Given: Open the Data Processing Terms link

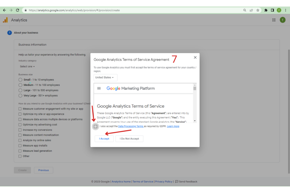Looking at the screenshot, I should pyautogui.click(x=131, y=126).
